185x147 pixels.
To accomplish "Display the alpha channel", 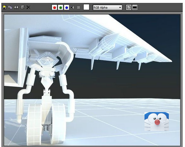I will tap(73, 7).
